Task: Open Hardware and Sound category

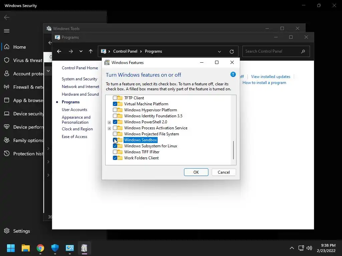Action: tap(80, 94)
